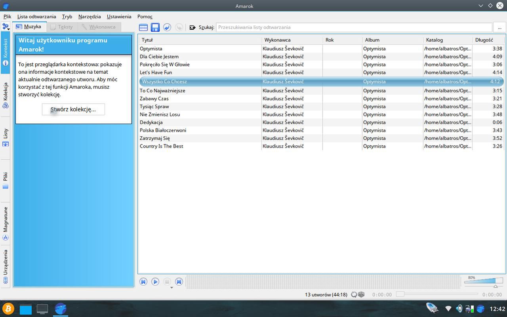Open the Pliki sidebar tab
The image size is (507, 317).
click(6, 180)
